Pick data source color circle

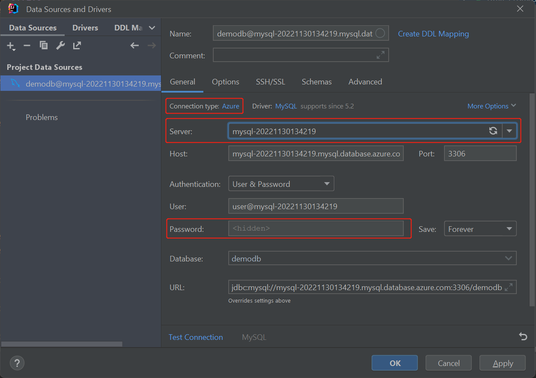click(x=380, y=33)
